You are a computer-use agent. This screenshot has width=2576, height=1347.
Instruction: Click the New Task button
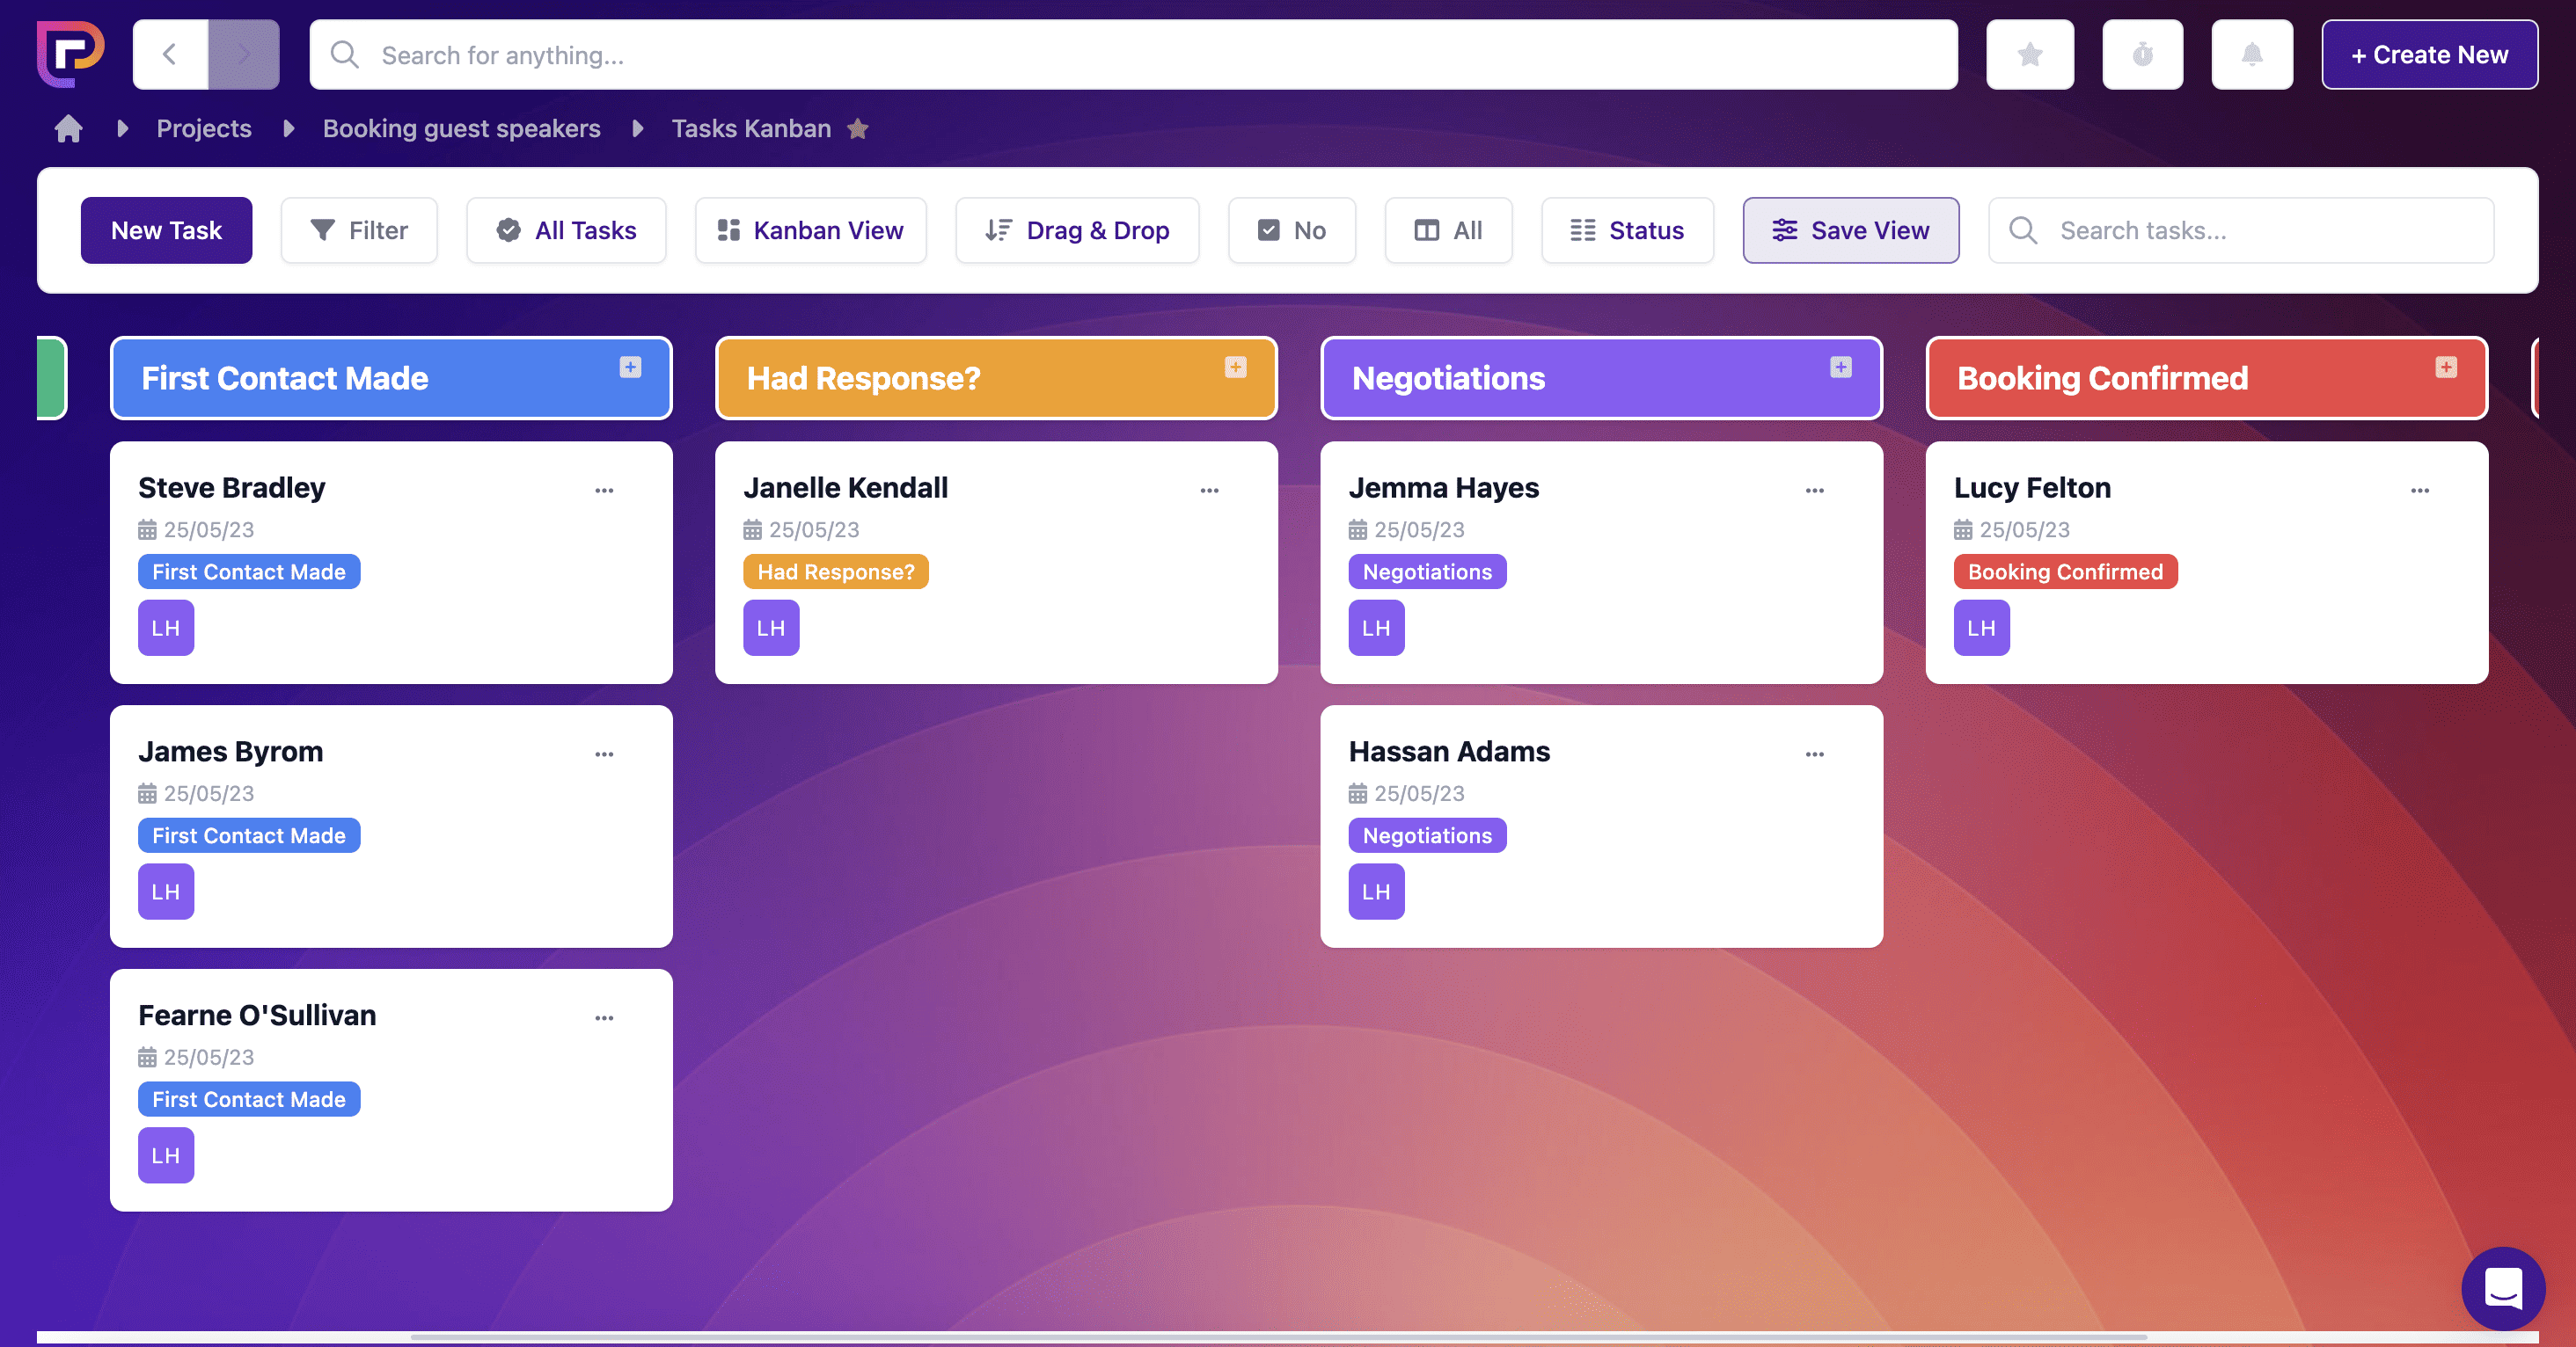(166, 231)
